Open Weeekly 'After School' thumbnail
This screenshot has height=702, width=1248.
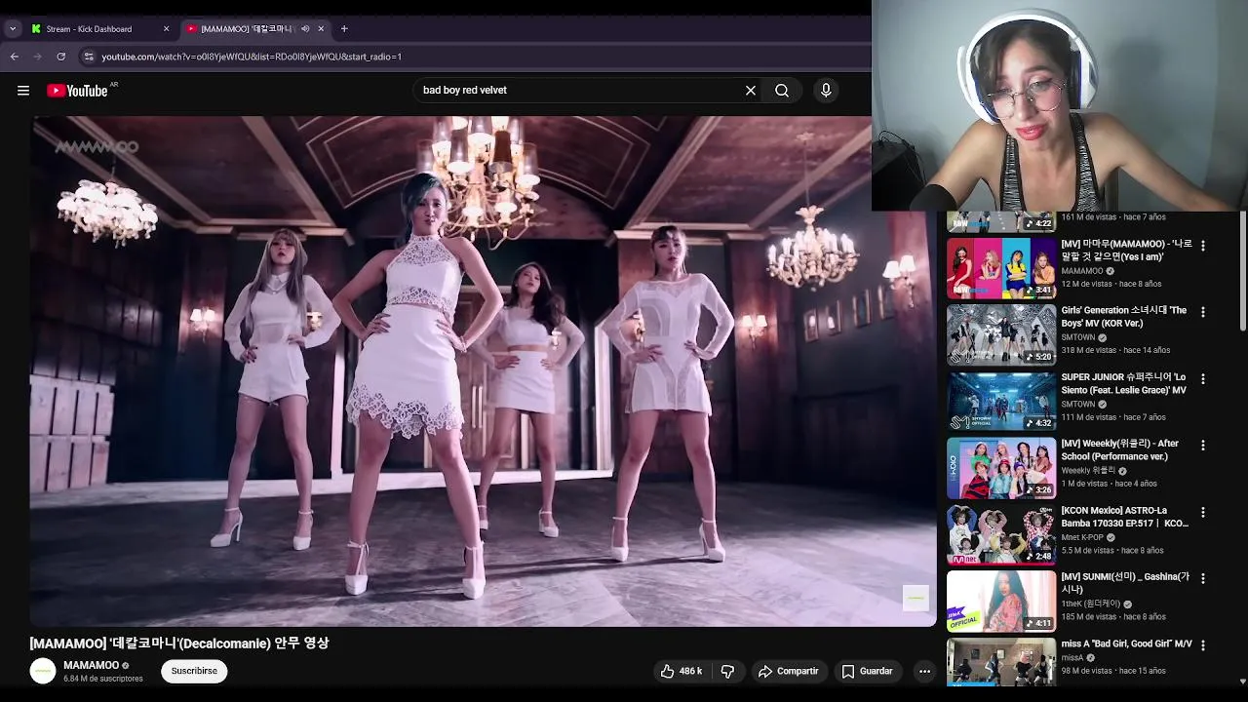(x=1001, y=468)
